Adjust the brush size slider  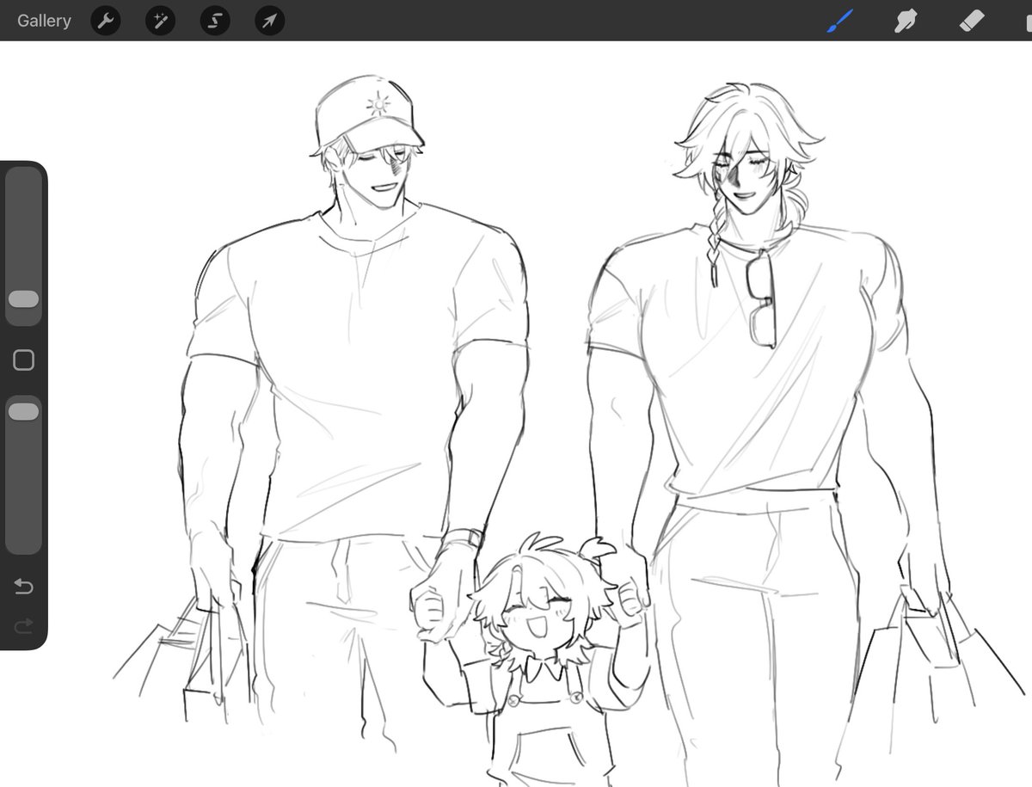pyautogui.click(x=23, y=247)
